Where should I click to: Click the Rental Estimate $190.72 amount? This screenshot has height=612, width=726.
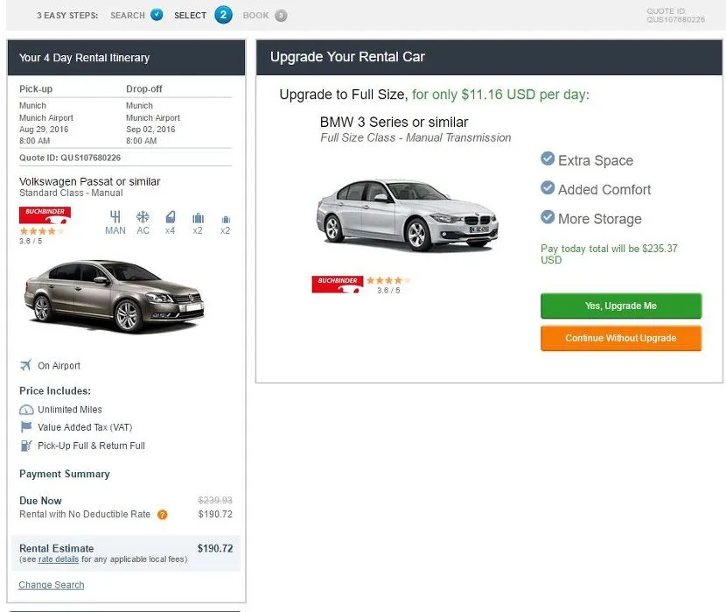click(x=215, y=548)
